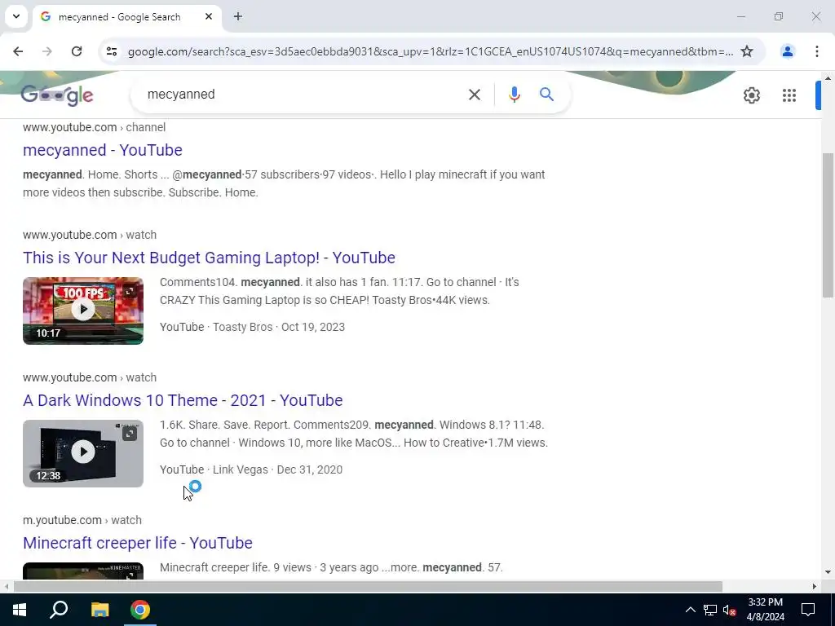View site information icon in address bar
This screenshot has height=626, width=835.
tap(111, 51)
